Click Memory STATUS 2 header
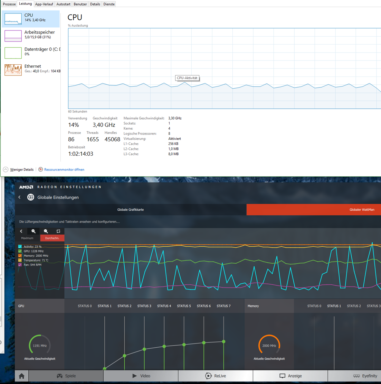 [x=354, y=306]
